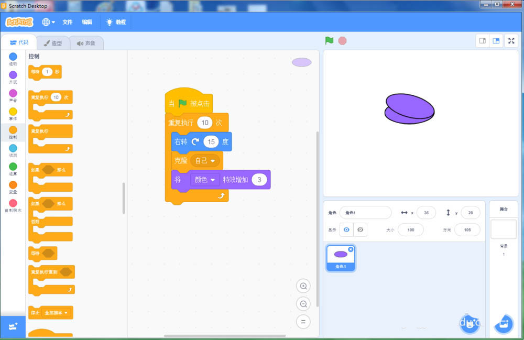Select the Motion blocks category icon

click(x=12, y=56)
